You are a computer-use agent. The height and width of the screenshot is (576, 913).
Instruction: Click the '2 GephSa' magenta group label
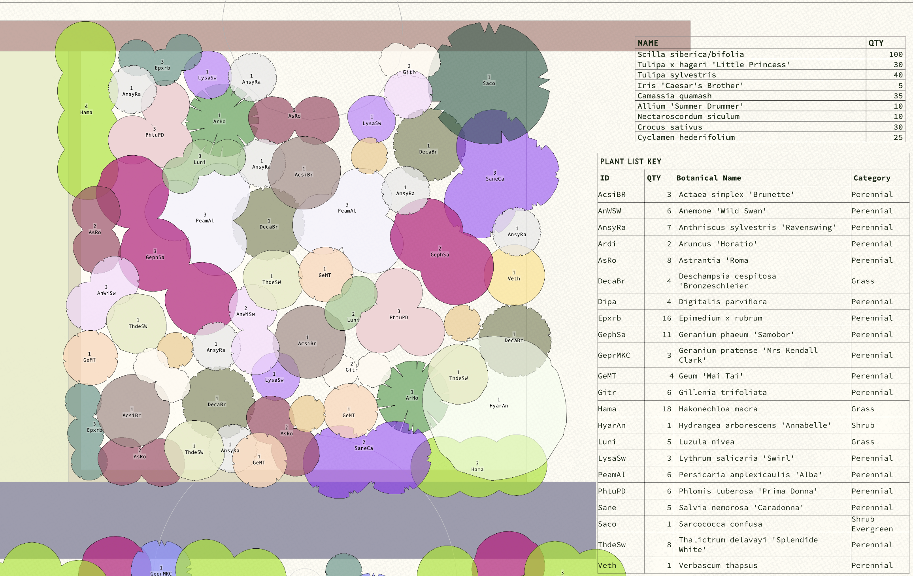coord(440,252)
